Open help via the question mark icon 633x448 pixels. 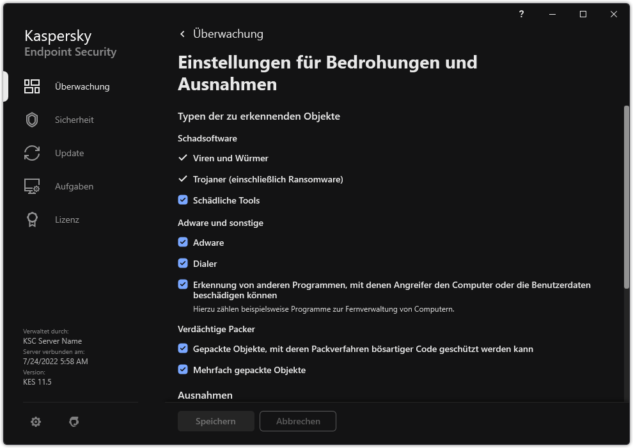(520, 14)
